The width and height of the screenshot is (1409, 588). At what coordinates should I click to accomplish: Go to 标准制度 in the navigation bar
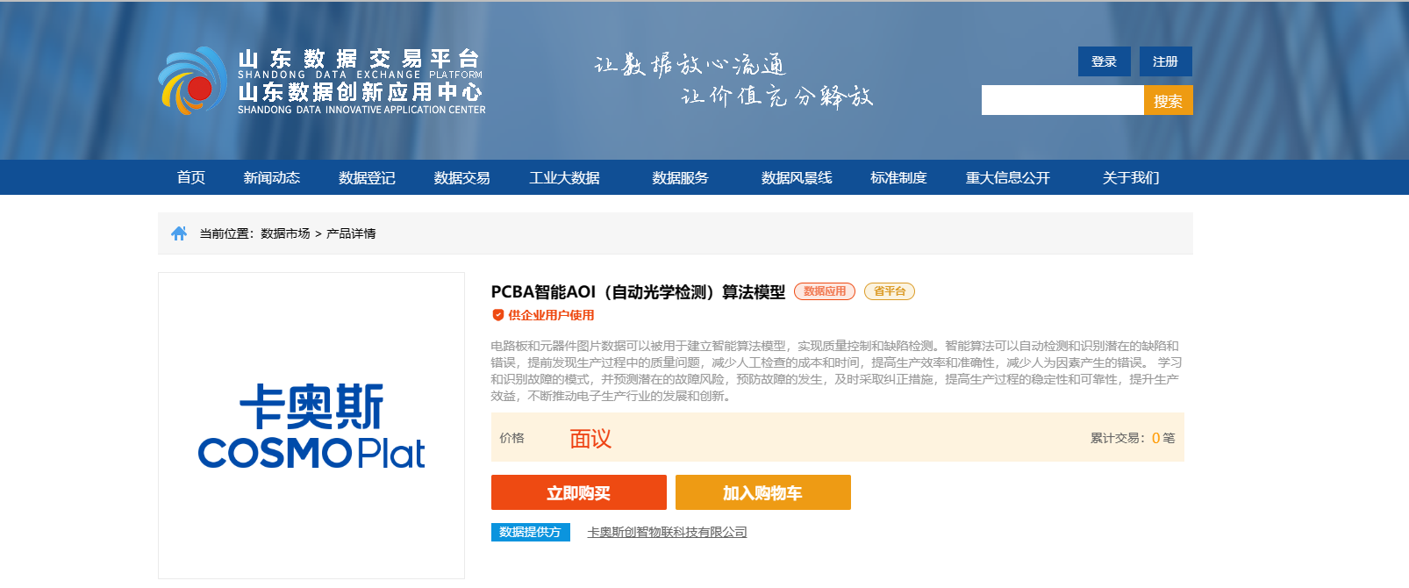click(x=898, y=177)
